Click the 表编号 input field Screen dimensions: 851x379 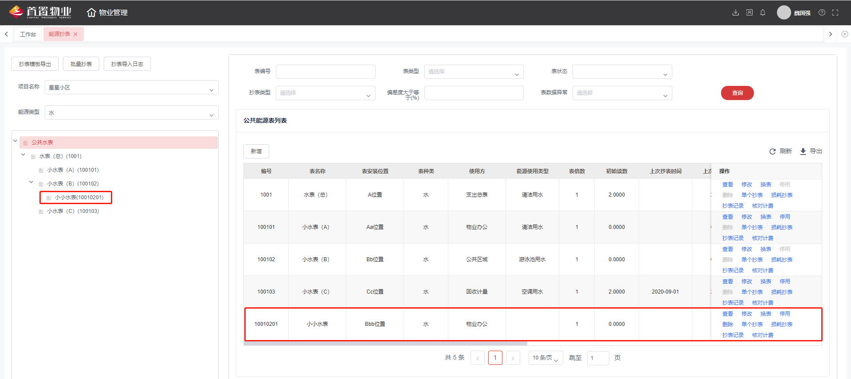(x=325, y=72)
